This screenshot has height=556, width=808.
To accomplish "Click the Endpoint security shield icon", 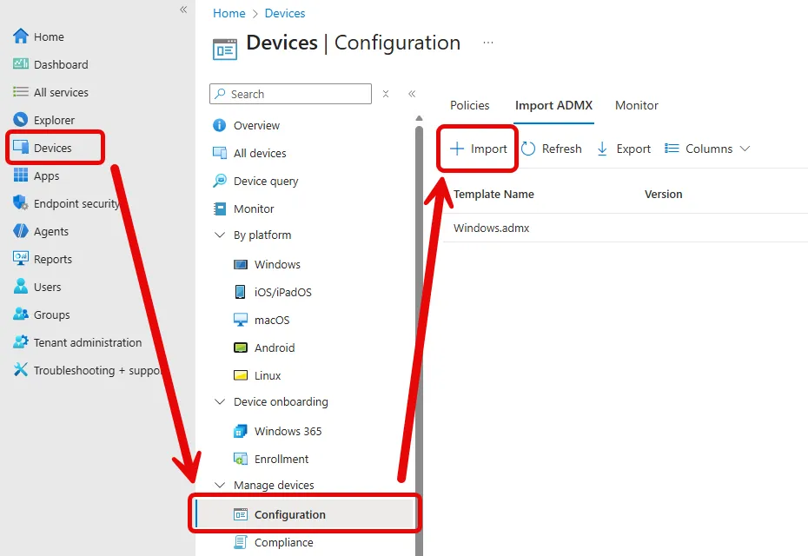I will point(21,202).
